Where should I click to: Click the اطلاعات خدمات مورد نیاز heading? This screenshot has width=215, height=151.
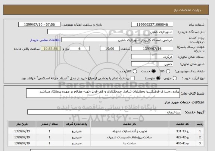184,102
